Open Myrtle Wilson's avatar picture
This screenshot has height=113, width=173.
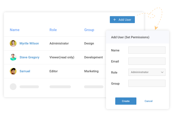13,44
